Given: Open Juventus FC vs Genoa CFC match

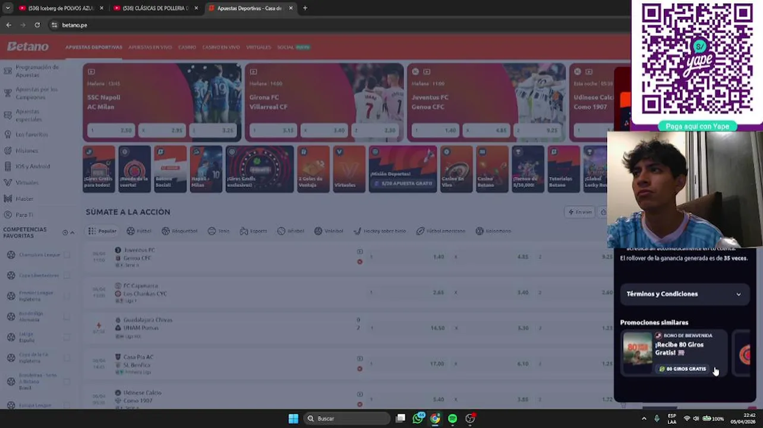Looking at the screenshot, I should tap(138, 254).
